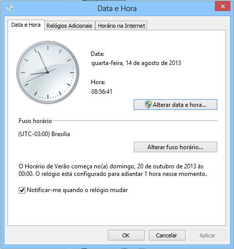Open the Horário na Internet tab
Image resolution: width=234 pixels, height=249 pixels.
[x=122, y=26]
